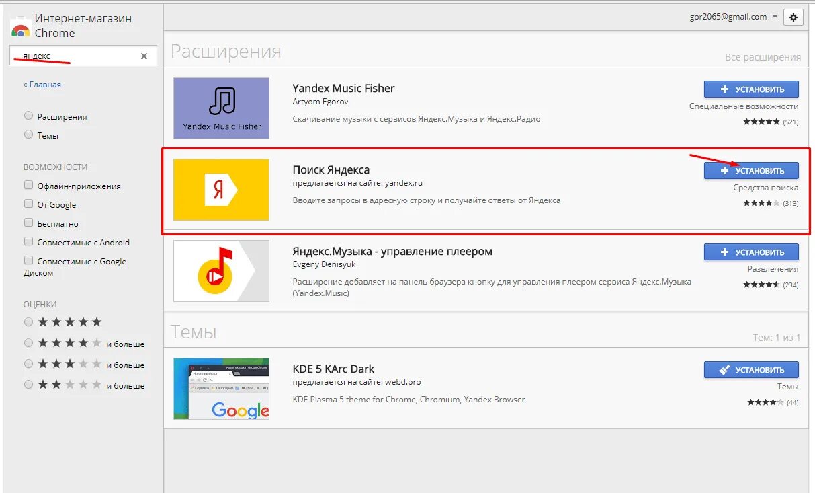Click the ВОЗМОЖНОСТИ filter heading
The width and height of the screenshot is (815, 493).
55,167
